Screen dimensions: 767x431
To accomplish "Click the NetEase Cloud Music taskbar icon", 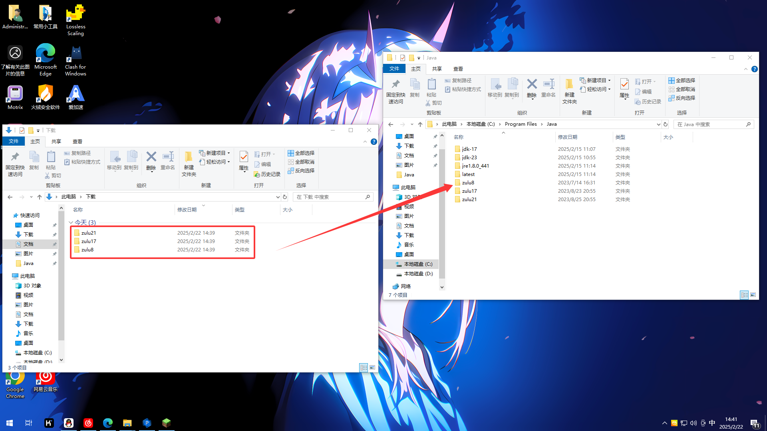I will click(x=88, y=423).
